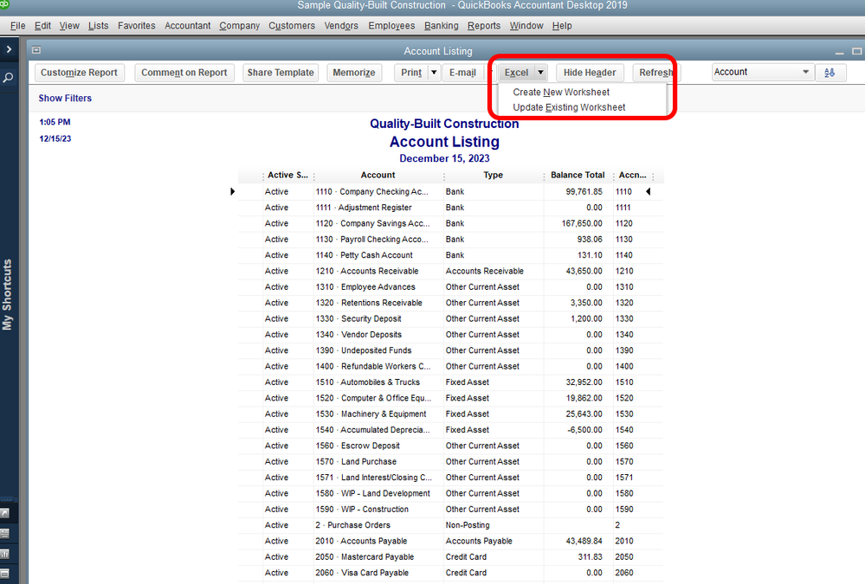Open the Reports menu
Viewport: 865px width, 584px height.
pyautogui.click(x=484, y=25)
